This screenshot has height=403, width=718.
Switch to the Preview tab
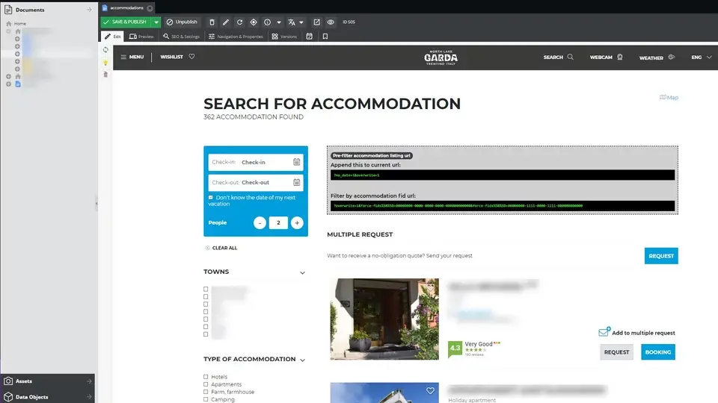pyautogui.click(x=141, y=37)
